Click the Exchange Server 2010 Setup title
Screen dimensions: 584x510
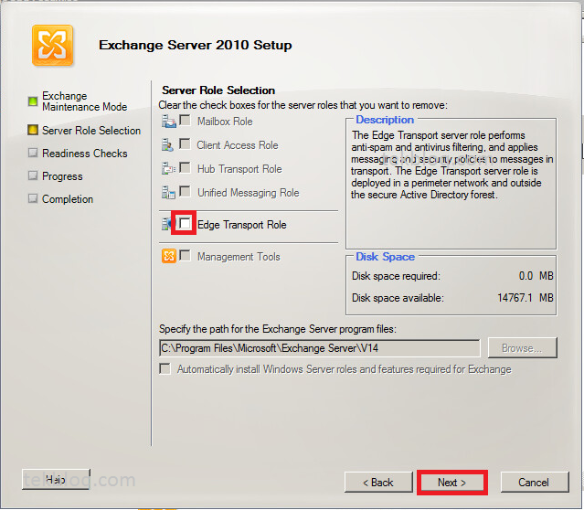pyautogui.click(x=196, y=45)
